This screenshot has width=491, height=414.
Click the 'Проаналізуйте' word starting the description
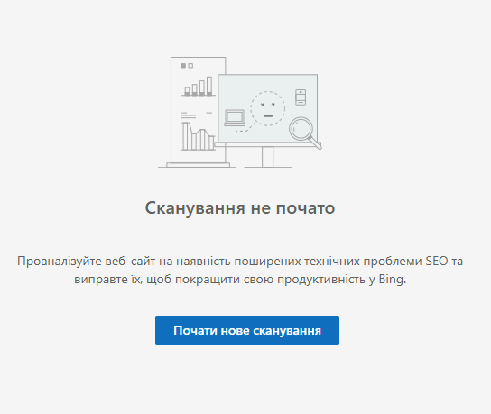(x=60, y=262)
